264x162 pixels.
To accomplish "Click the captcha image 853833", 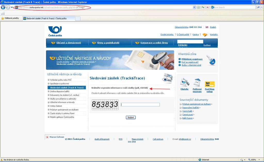I will (x=105, y=105).
